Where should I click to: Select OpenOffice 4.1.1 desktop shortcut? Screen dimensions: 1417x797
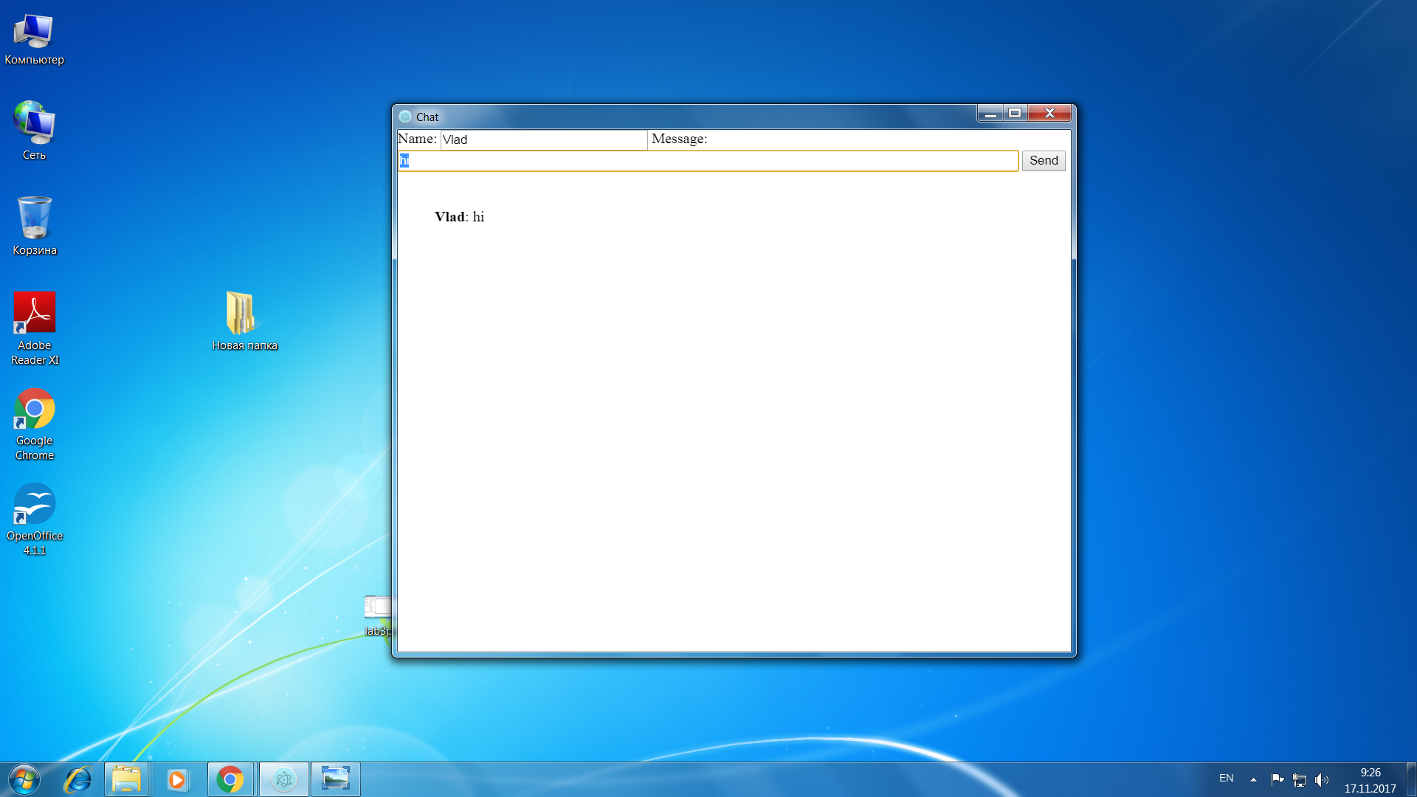point(34,518)
